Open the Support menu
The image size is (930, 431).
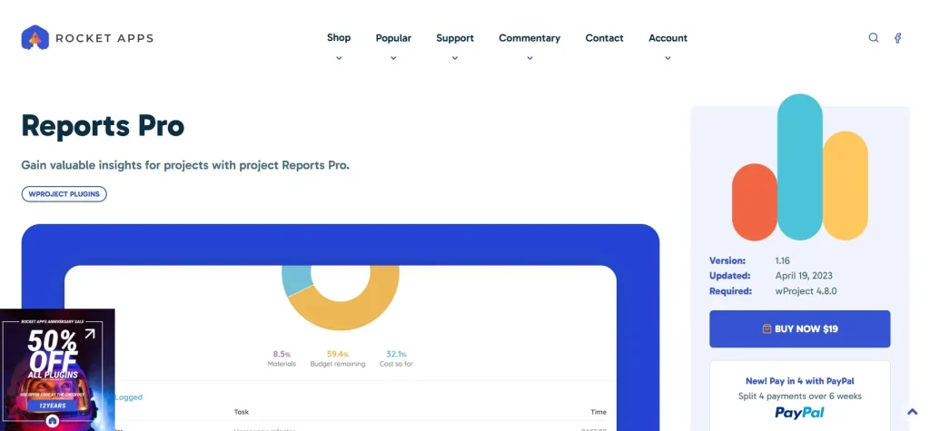[455, 38]
